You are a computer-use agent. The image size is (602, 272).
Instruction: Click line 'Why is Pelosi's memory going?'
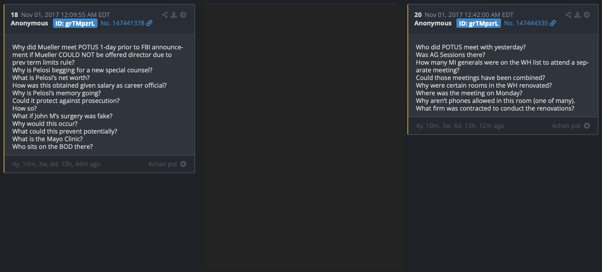click(x=57, y=93)
